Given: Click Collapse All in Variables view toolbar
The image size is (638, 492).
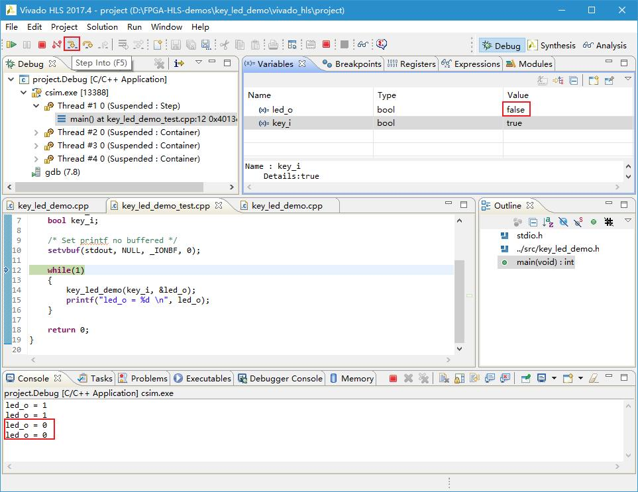Looking at the screenshot, I should pyautogui.click(x=573, y=81).
